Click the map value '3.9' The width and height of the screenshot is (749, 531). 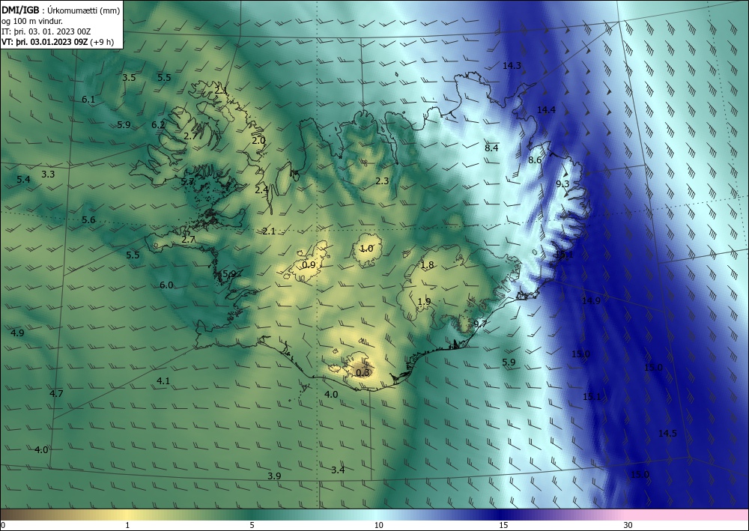[274, 476]
